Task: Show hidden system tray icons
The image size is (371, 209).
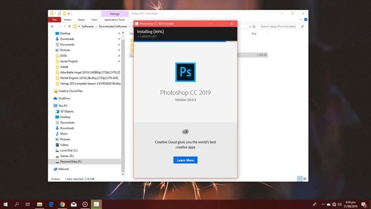Action: pyautogui.click(x=323, y=204)
